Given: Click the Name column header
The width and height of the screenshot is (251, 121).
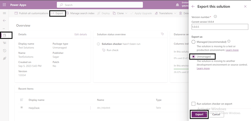Looking at the screenshot, I should (100, 100).
